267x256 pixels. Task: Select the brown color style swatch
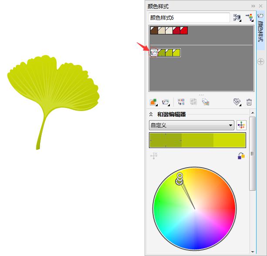coord(154,30)
